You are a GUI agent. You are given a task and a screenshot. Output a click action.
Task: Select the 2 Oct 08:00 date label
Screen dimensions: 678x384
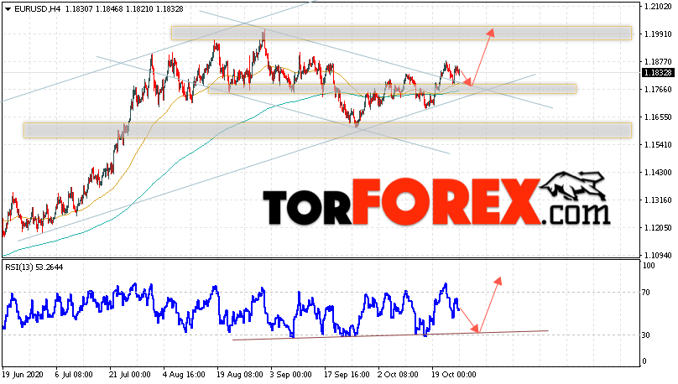[x=398, y=374]
